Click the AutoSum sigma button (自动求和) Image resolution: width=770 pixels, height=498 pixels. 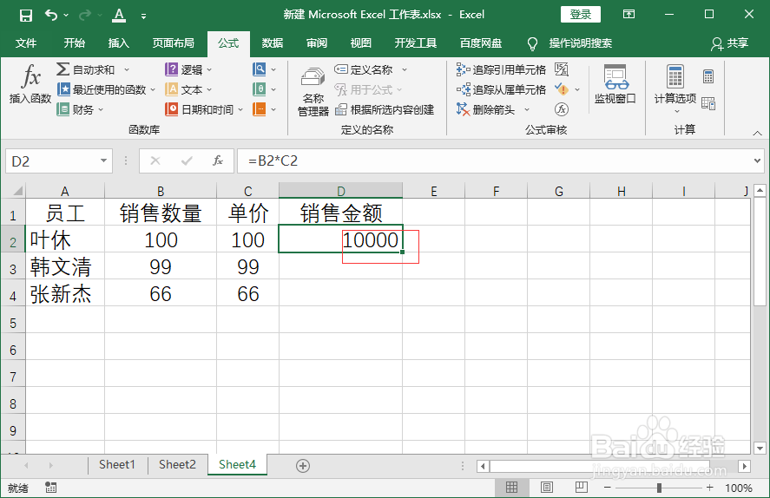tap(85, 69)
